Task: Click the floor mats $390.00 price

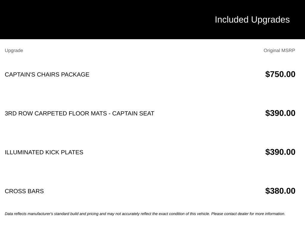Action: 280,113
